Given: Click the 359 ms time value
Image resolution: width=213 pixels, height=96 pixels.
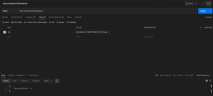Looking at the screenshot, I should pyautogui.click(x=180, y=75).
